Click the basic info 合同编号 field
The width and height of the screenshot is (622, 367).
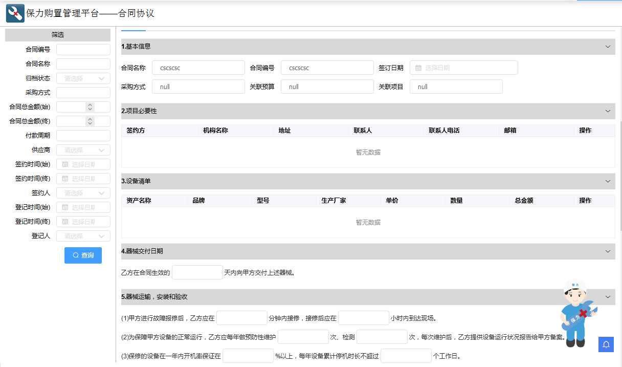point(327,68)
